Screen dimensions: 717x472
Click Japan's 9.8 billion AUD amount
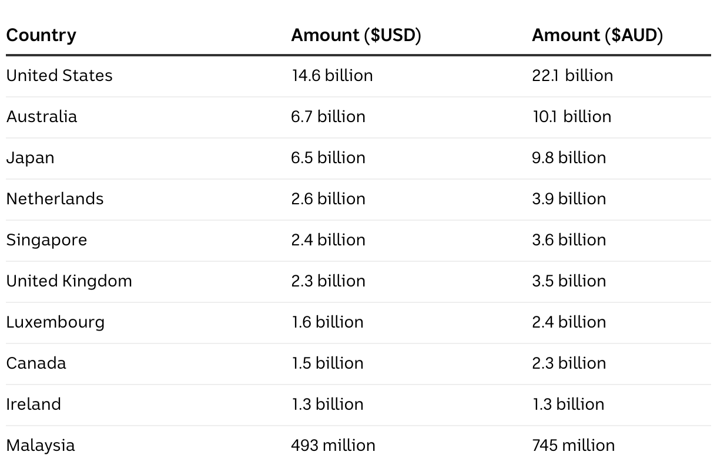pos(569,158)
